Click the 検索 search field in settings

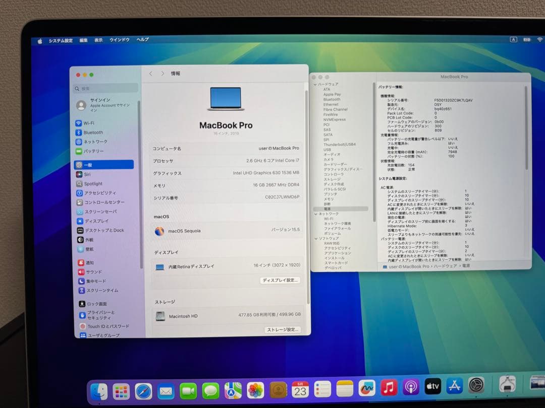pos(105,89)
